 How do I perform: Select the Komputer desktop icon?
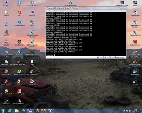click(x=6, y=4)
